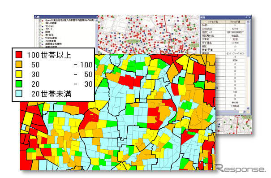Click the attribute table scroll-down arrow
The height and width of the screenshot is (178, 271).
click(x=248, y=108)
